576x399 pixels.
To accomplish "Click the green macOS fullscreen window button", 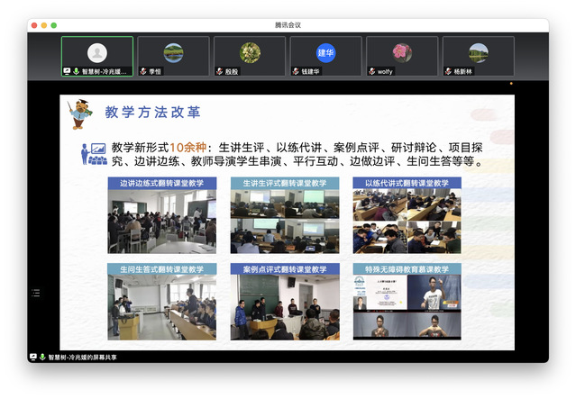I will pos(54,24).
